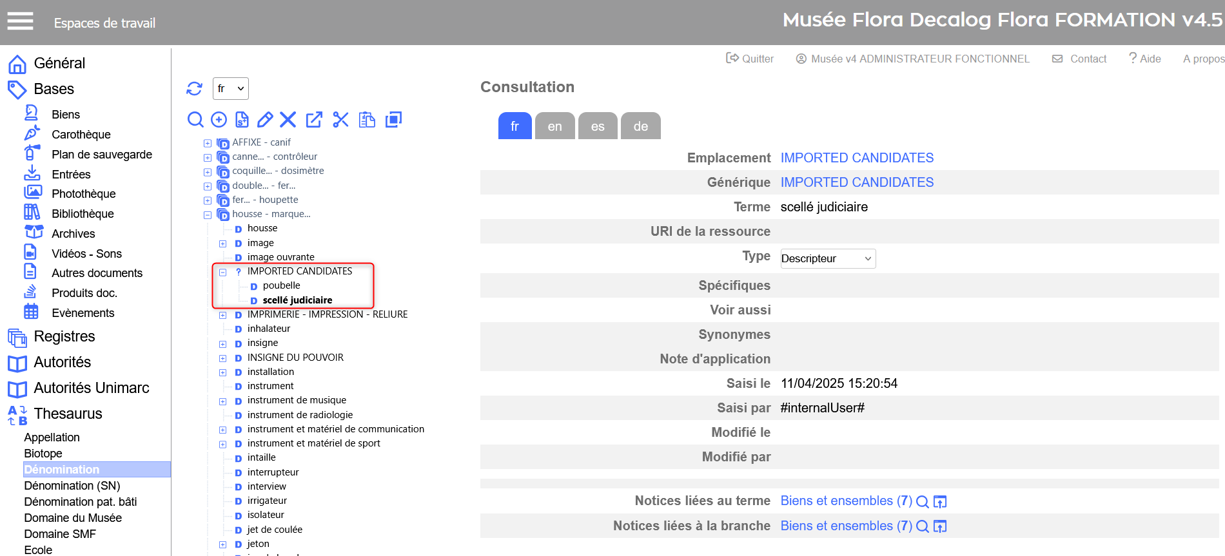1225x556 pixels.
Task: Click the refresh thesaurus tree icon
Action: [194, 88]
